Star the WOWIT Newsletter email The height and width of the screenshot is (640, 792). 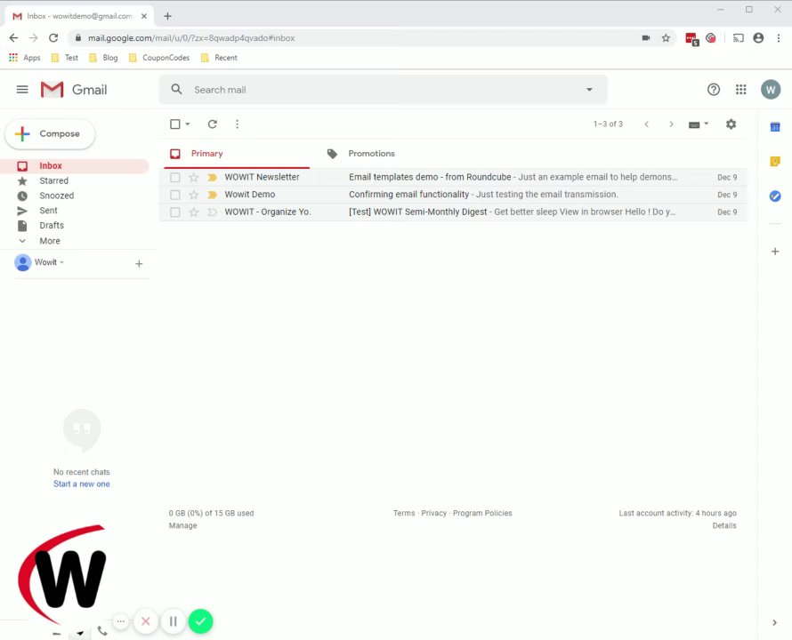193,177
